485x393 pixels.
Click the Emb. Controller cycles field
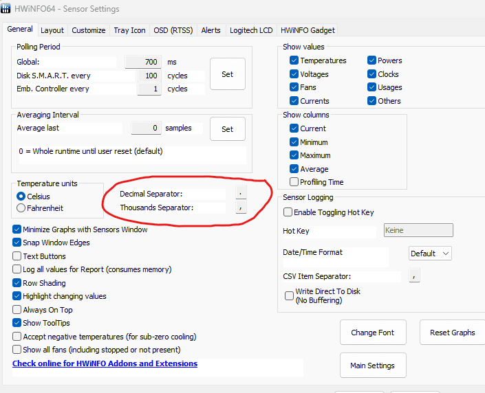click(x=149, y=89)
